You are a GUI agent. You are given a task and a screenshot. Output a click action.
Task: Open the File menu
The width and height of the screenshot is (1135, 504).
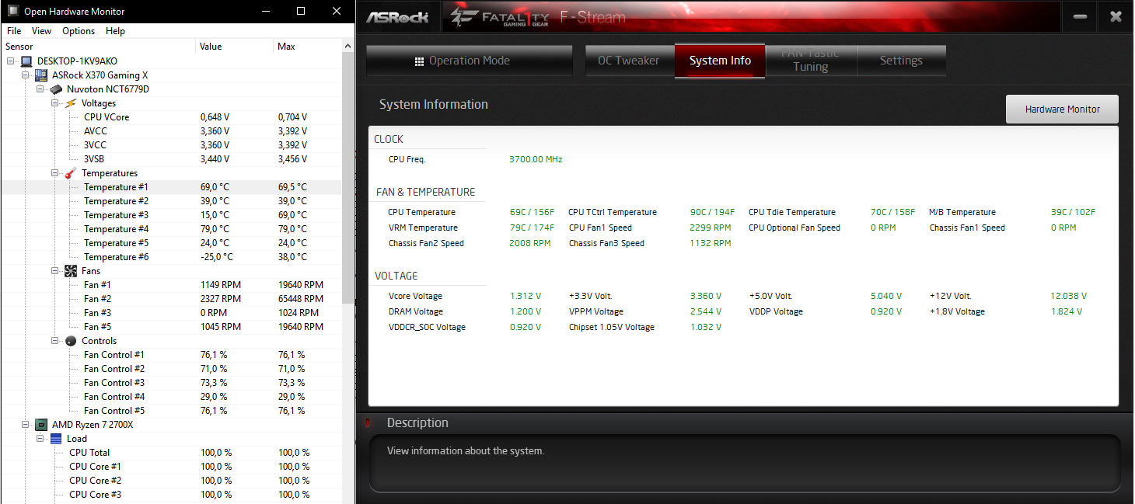(x=14, y=31)
